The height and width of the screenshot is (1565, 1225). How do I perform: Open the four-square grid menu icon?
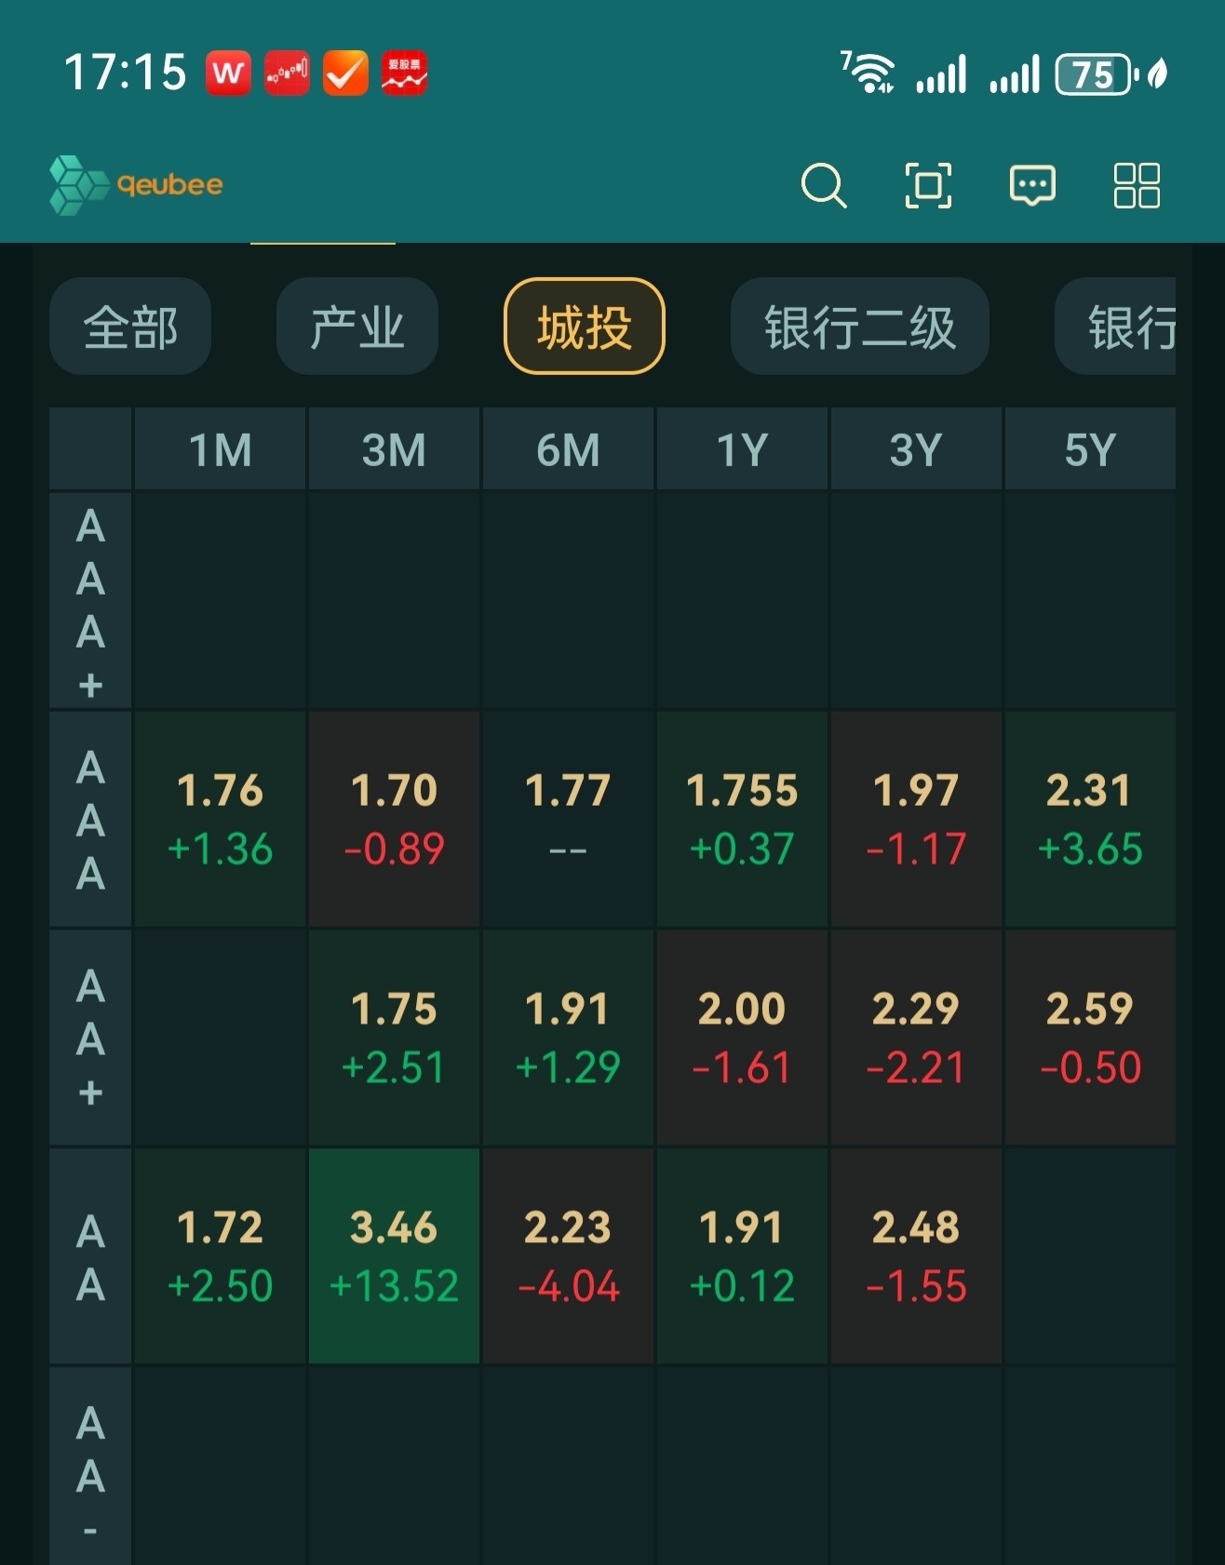(x=1137, y=185)
